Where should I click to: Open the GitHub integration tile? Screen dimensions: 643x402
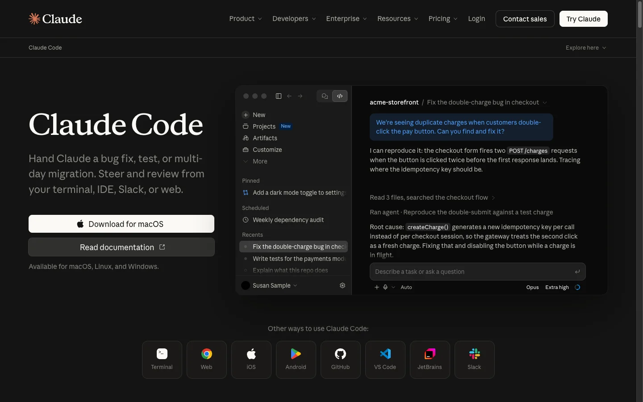coord(340,360)
